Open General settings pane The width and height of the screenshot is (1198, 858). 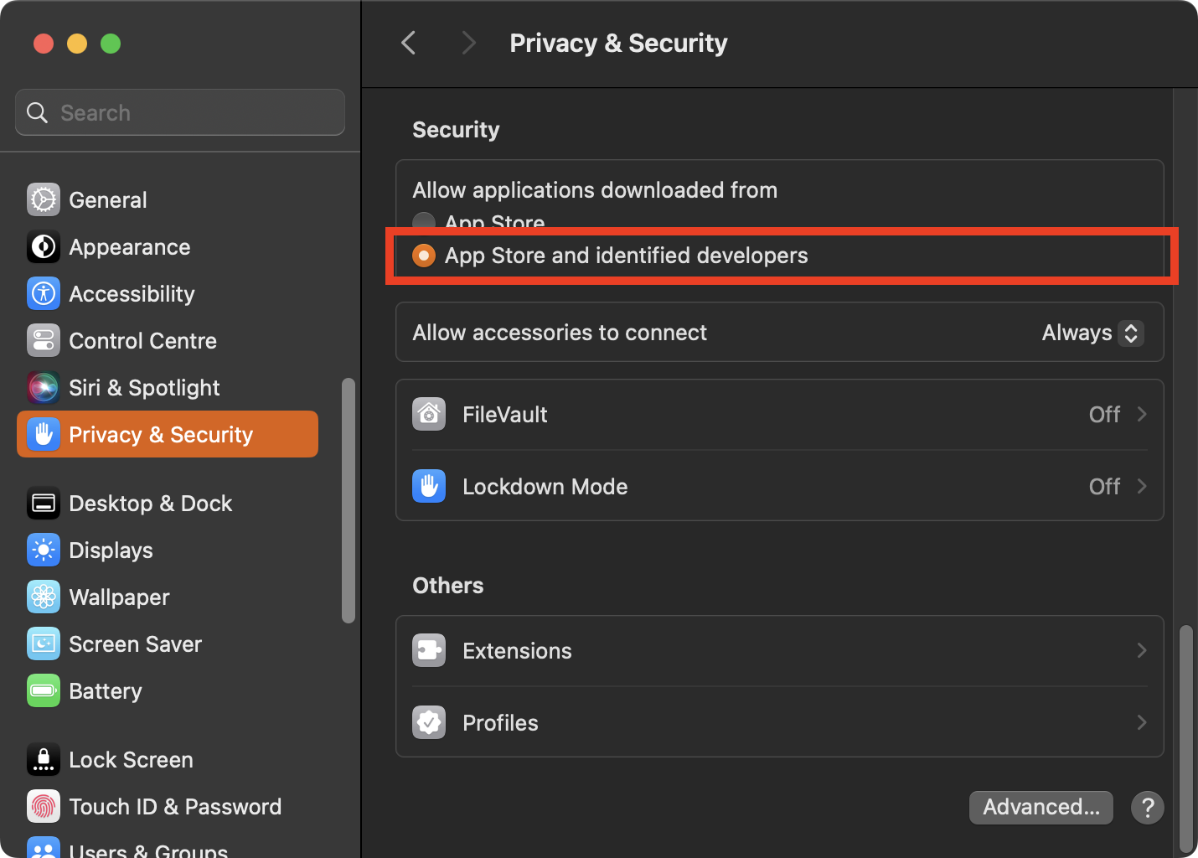(168, 199)
